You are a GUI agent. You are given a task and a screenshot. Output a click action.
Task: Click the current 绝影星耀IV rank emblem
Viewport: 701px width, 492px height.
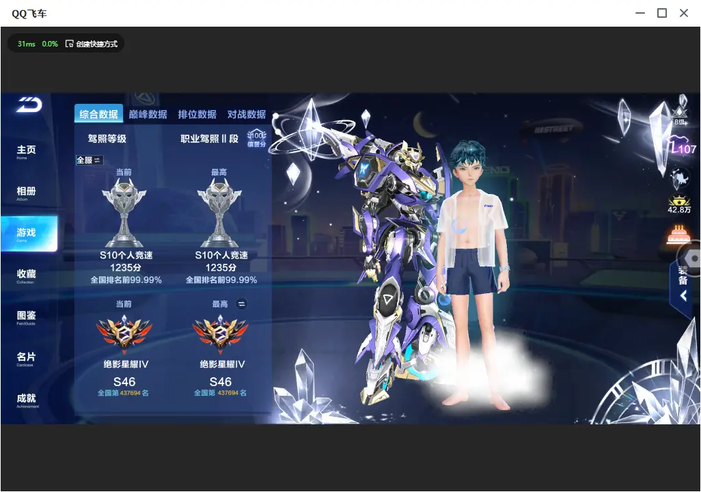[x=124, y=333]
